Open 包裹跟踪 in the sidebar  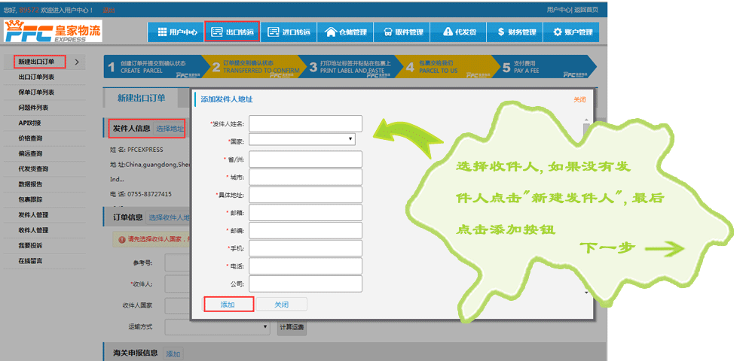(x=30, y=199)
